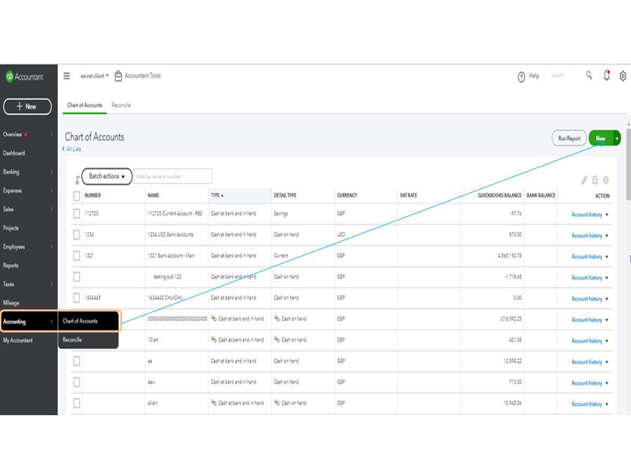Expand the Overview sidebar chevron

pos(51,134)
